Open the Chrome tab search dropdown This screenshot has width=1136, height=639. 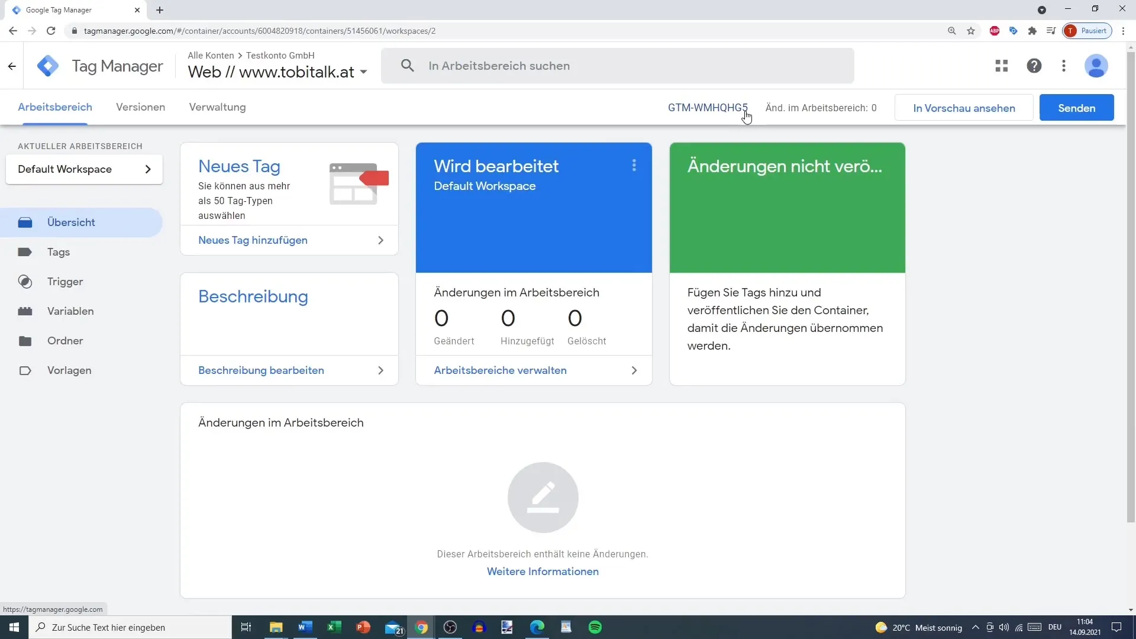(1041, 10)
